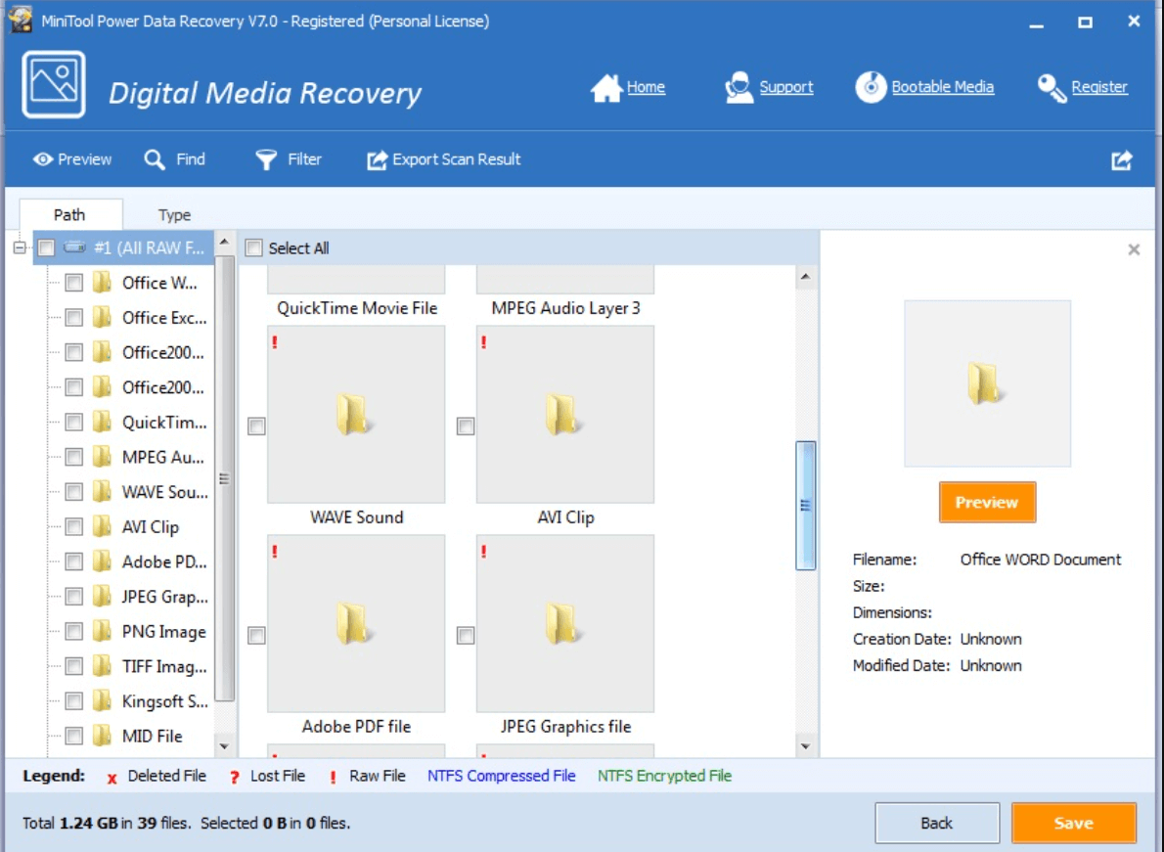Click the Register key icon
Viewport: 1164px width, 852px height.
click(x=1053, y=86)
